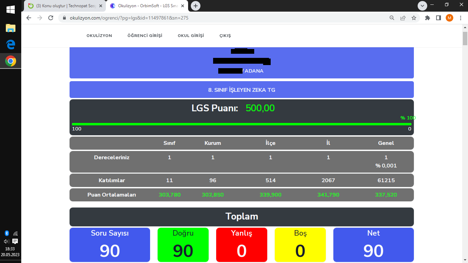Go back to the previous page

[x=29, y=18]
